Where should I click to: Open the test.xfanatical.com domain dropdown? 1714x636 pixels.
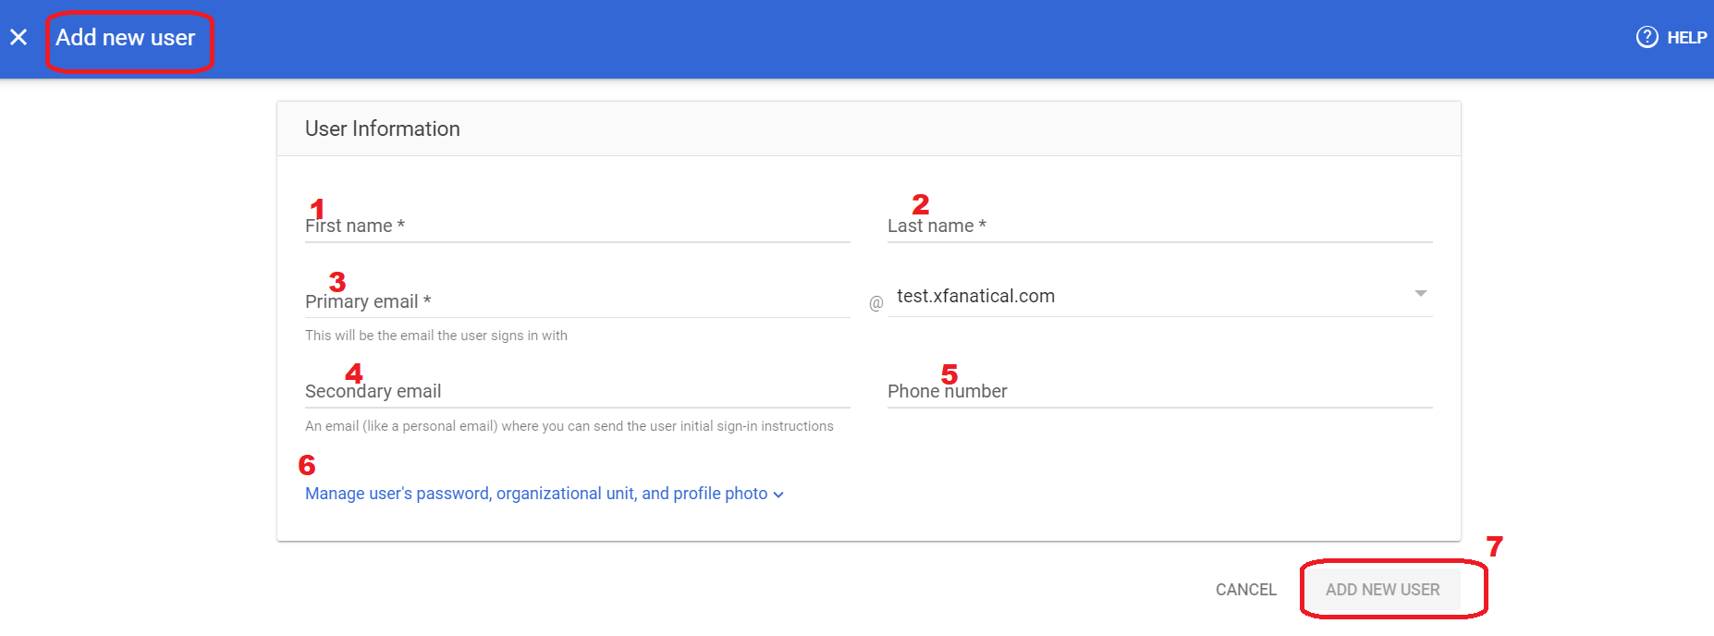pyautogui.click(x=1421, y=294)
